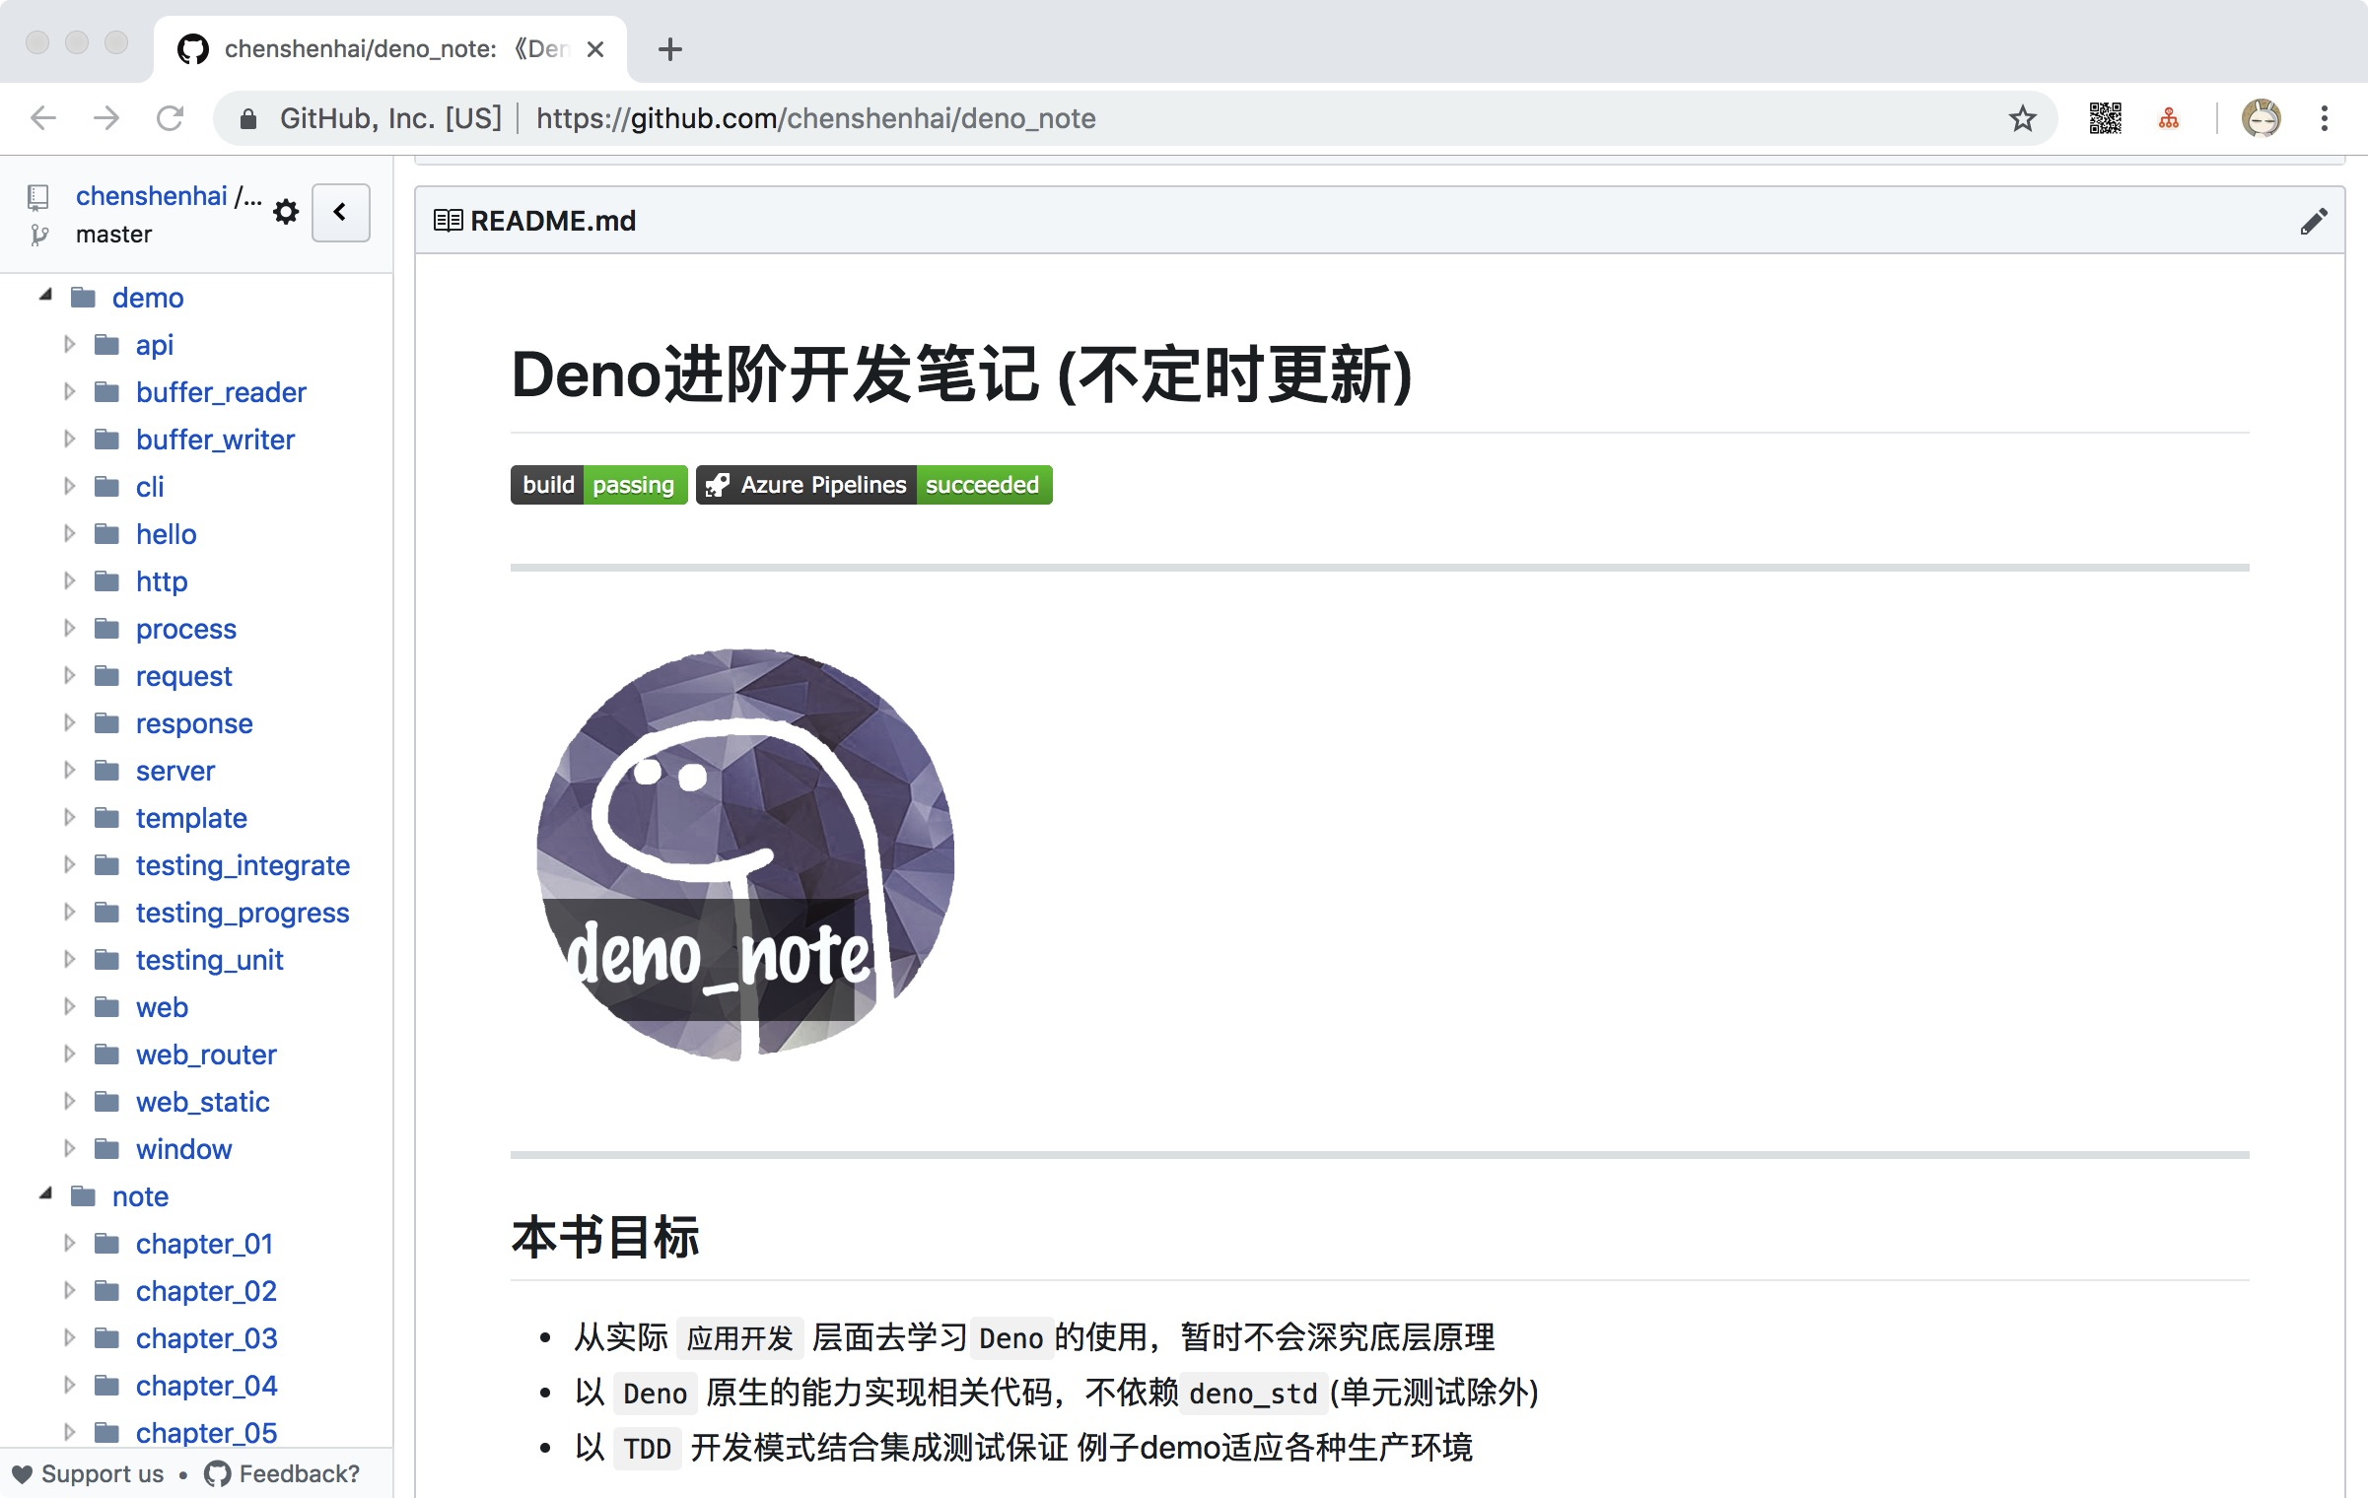Click the chenshenhai repository link in sidebar
This screenshot has width=2368, height=1498.
(x=151, y=196)
